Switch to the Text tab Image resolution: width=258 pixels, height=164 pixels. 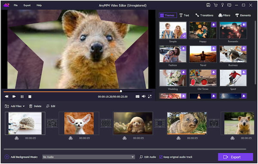pyautogui.click(x=184, y=15)
